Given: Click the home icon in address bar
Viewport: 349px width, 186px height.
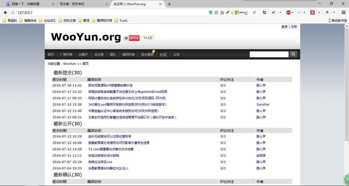Looking at the screenshot, I should point(222,13).
